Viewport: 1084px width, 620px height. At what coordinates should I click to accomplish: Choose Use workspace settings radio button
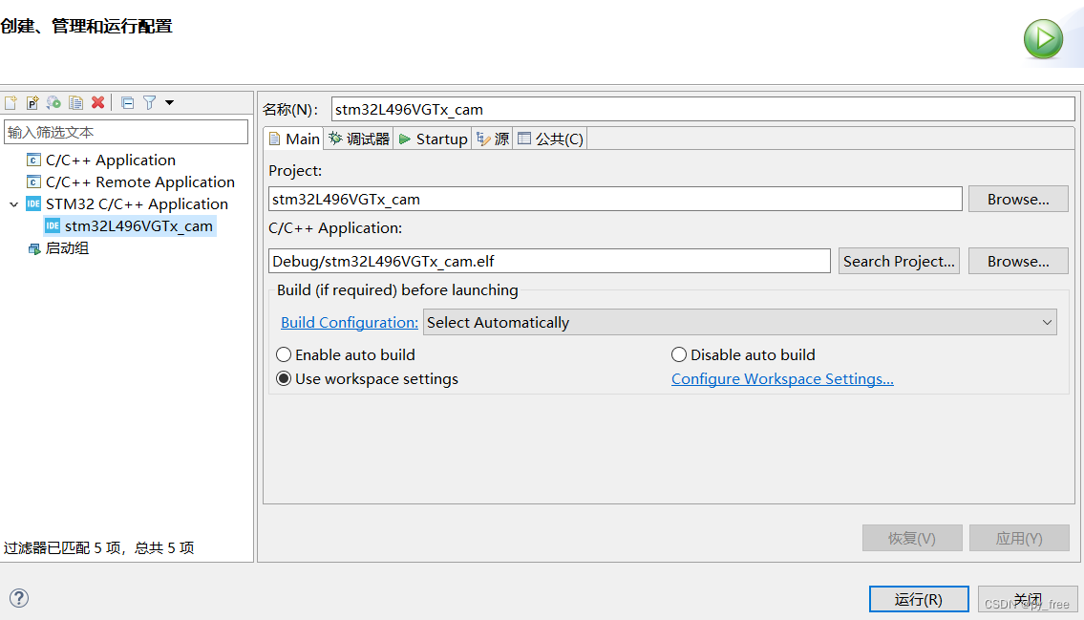point(284,379)
